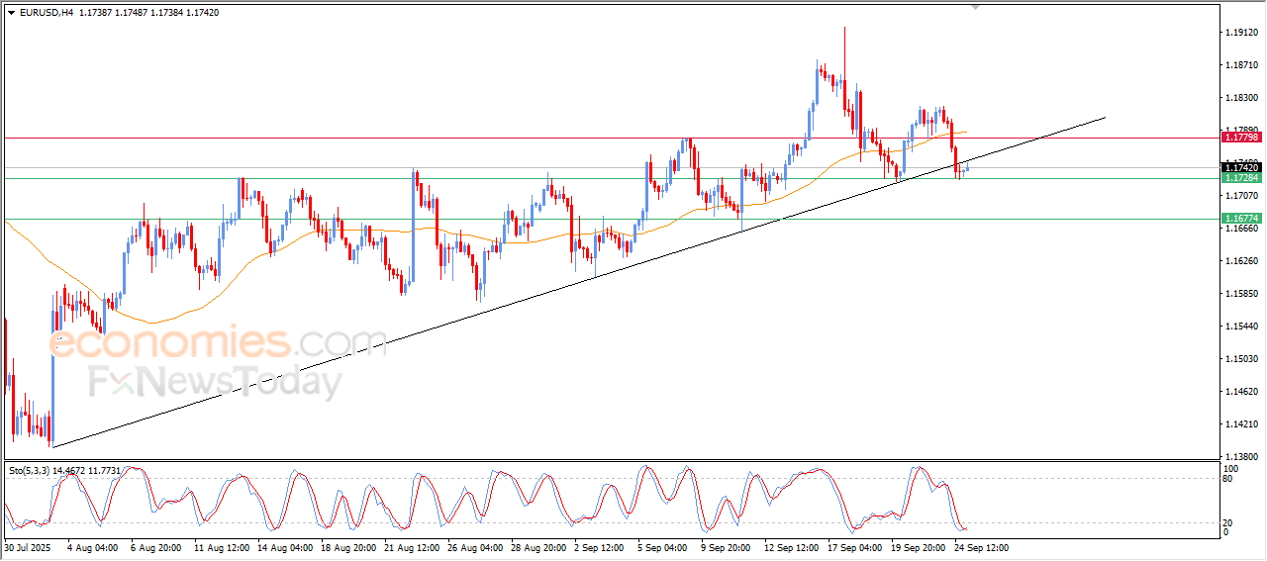Click the 17 Sep 04:00 time label
The height and width of the screenshot is (561, 1267).
point(856,547)
